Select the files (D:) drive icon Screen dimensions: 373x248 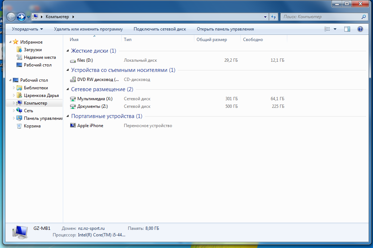73,61
